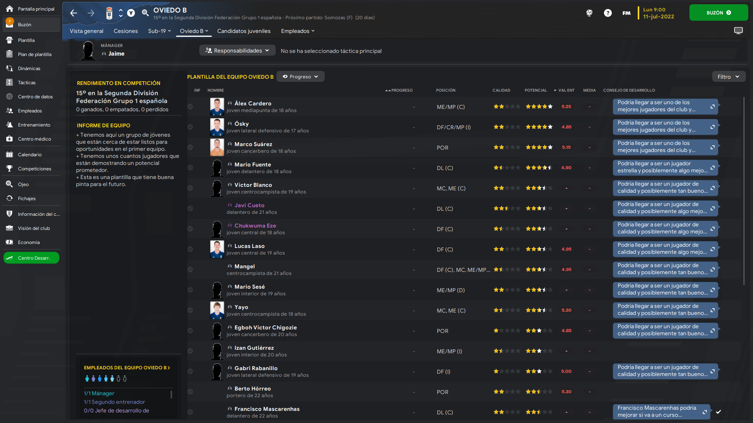Viewport: 753px width, 423px height.
Task: Click the FM menu icon
Action: pos(626,13)
